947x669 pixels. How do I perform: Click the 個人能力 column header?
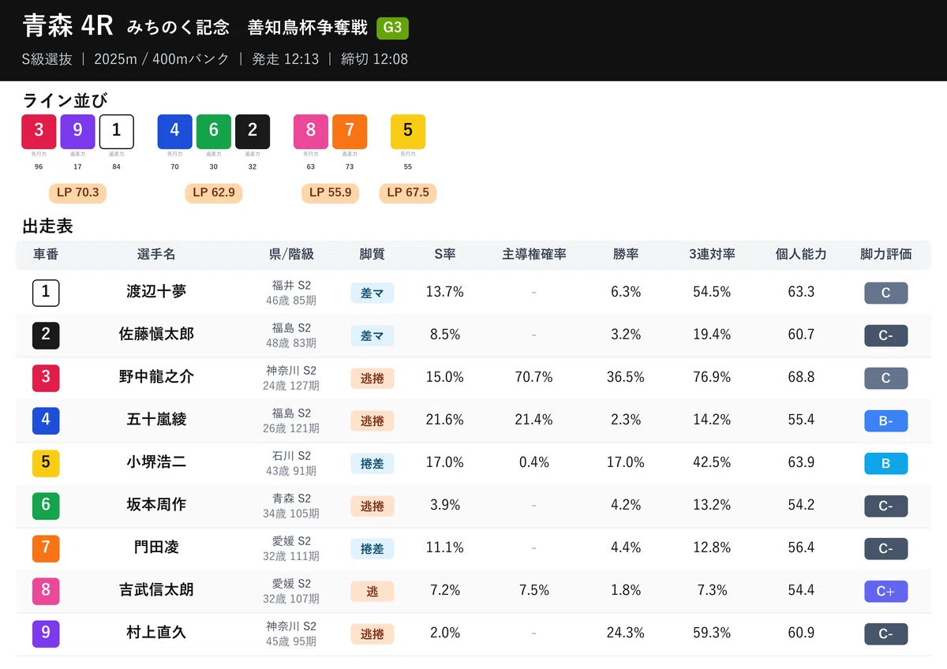point(801,254)
